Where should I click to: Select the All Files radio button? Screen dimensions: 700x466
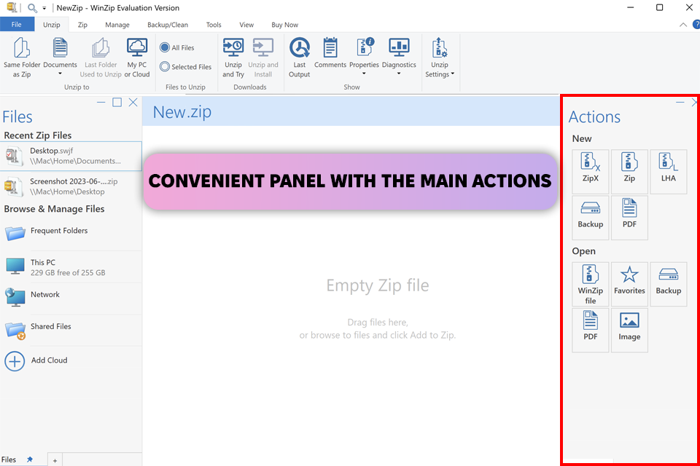165,47
